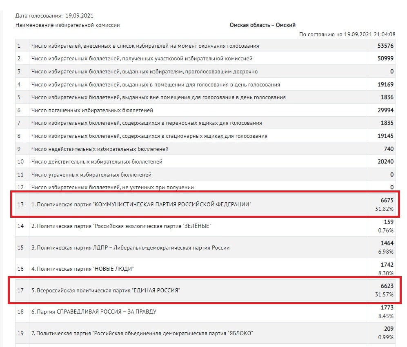This screenshot has height=347, width=407.
Task: Click row 7 value 1835
Action: click(387, 123)
